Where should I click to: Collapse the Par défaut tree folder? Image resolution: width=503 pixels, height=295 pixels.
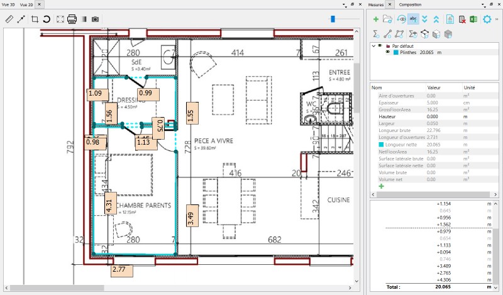(373, 46)
